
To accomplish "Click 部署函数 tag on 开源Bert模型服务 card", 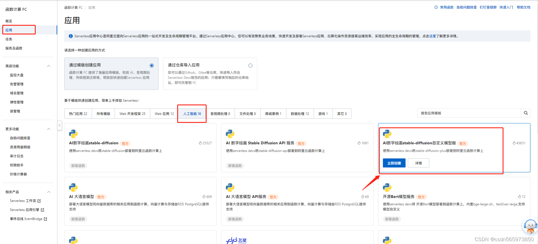I will pyautogui.click(x=392, y=219).
